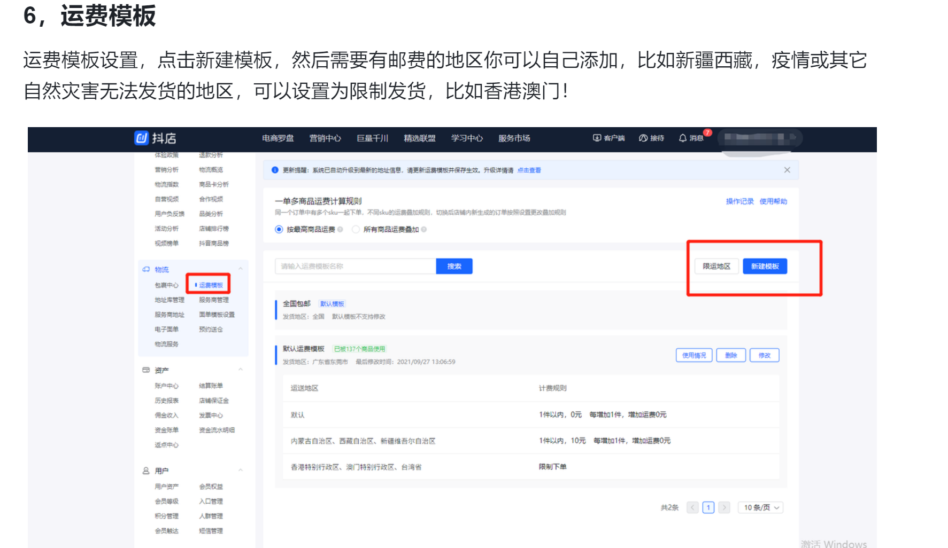This screenshot has width=948, height=548.
Task: Click the 抖店 logo icon
Action: pyautogui.click(x=141, y=138)
